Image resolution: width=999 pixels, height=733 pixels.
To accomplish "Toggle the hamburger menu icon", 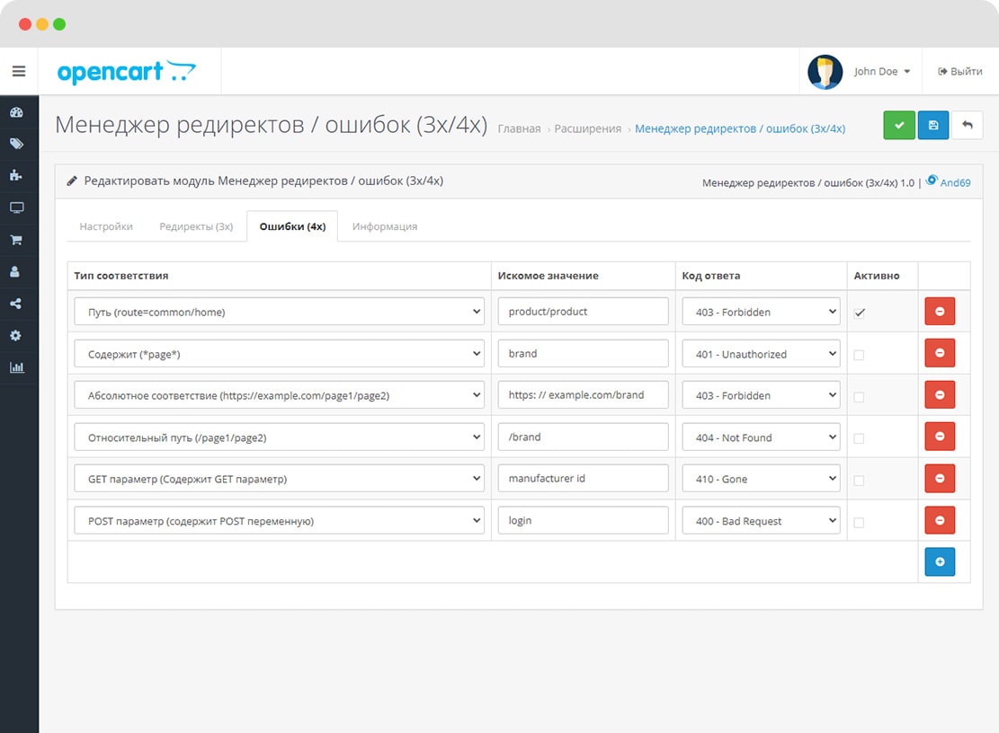I will 19,71.
